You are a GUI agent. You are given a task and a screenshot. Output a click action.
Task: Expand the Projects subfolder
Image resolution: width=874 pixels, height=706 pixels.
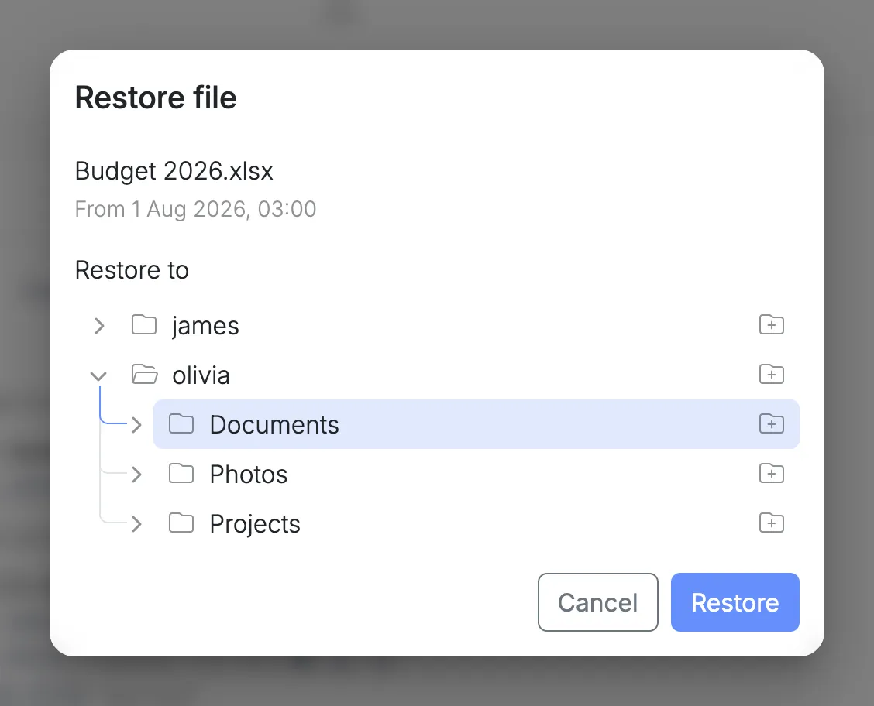coord(136,524)
